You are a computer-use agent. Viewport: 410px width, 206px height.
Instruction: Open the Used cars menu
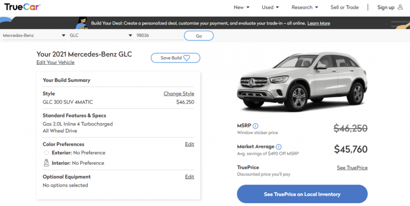[270, 7]
